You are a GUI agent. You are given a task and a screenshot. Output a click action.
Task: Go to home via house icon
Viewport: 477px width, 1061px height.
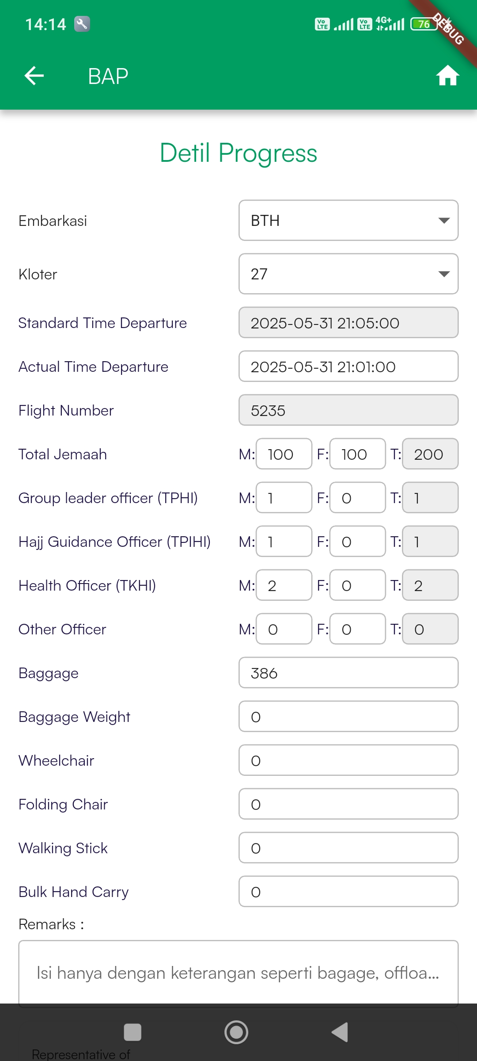[x=447, y=76]
